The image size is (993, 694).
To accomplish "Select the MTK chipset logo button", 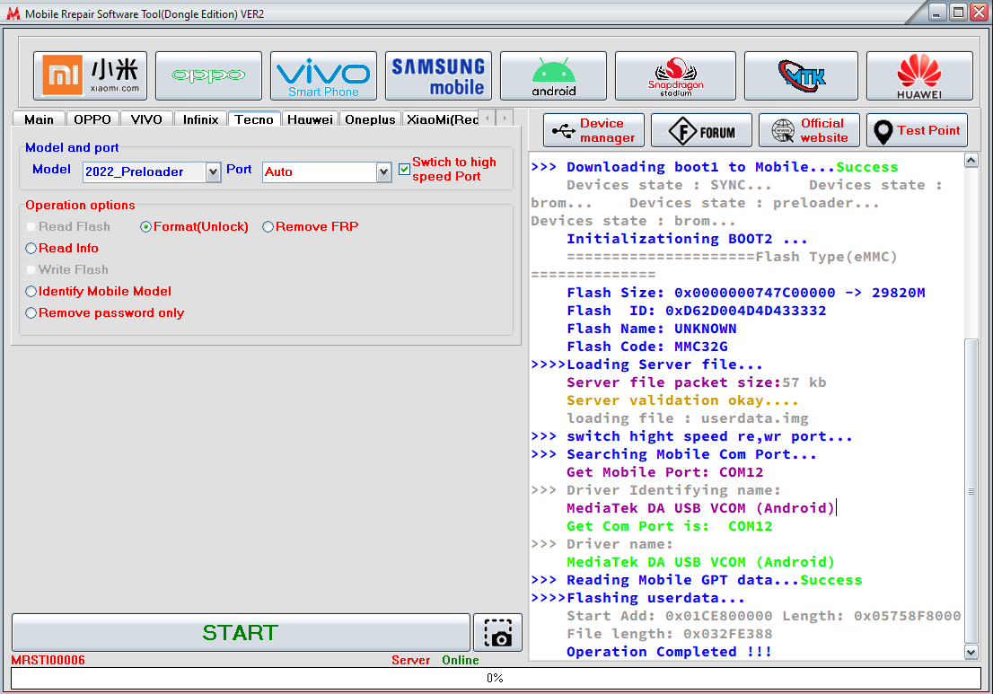I will (x=801, y=76).
